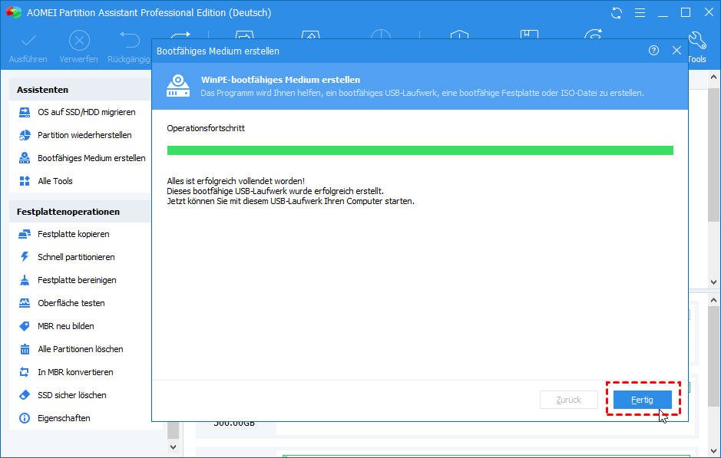The image size is (721, 458).
Task: Click the 'WinPE-bootfähiges Medium erstellen' heading
Action: point(280,80)
